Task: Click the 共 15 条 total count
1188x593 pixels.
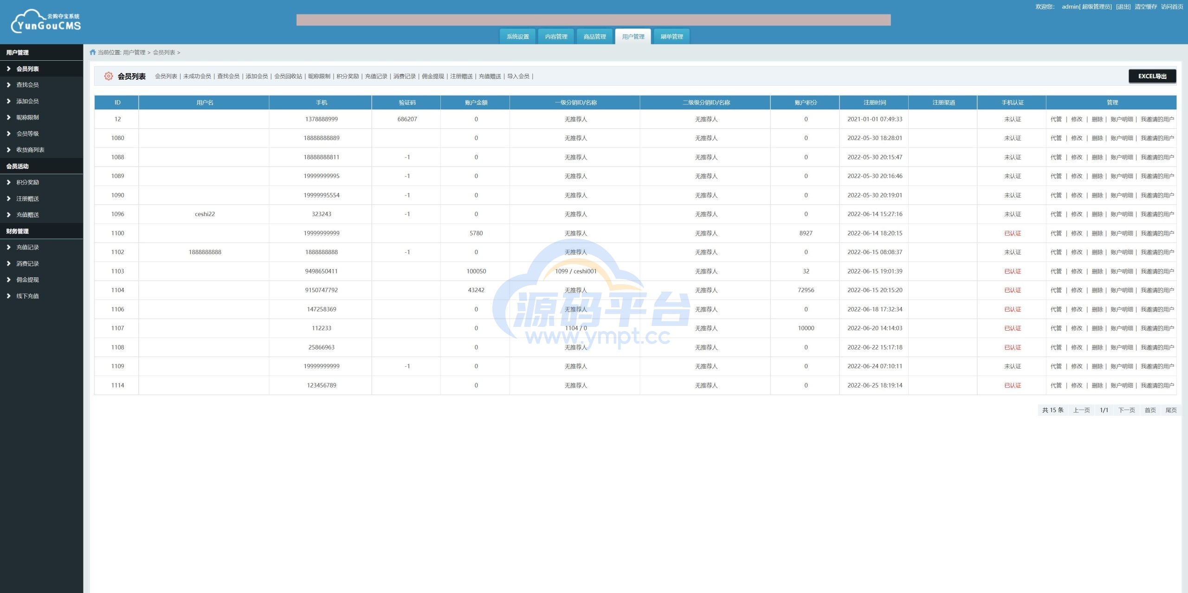Action: pos(1052,410)
